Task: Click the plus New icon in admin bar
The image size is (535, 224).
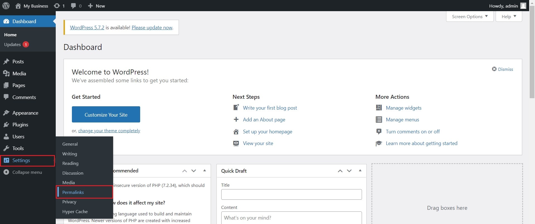Action: 90,6
